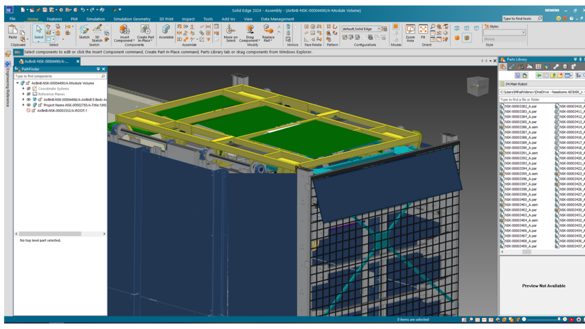
Task: Click the Insert Component tool
Action: 124,32
